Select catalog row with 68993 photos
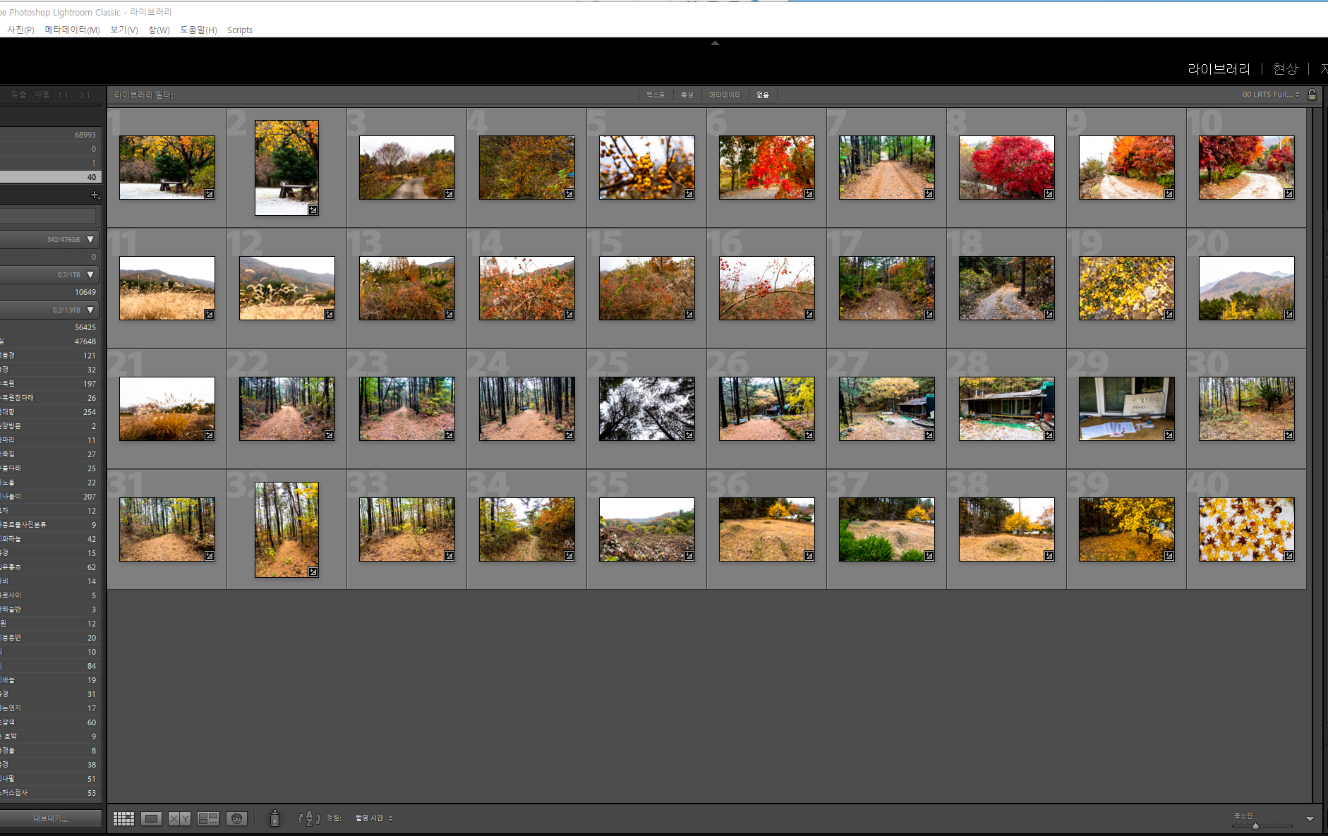 point(51,135)
